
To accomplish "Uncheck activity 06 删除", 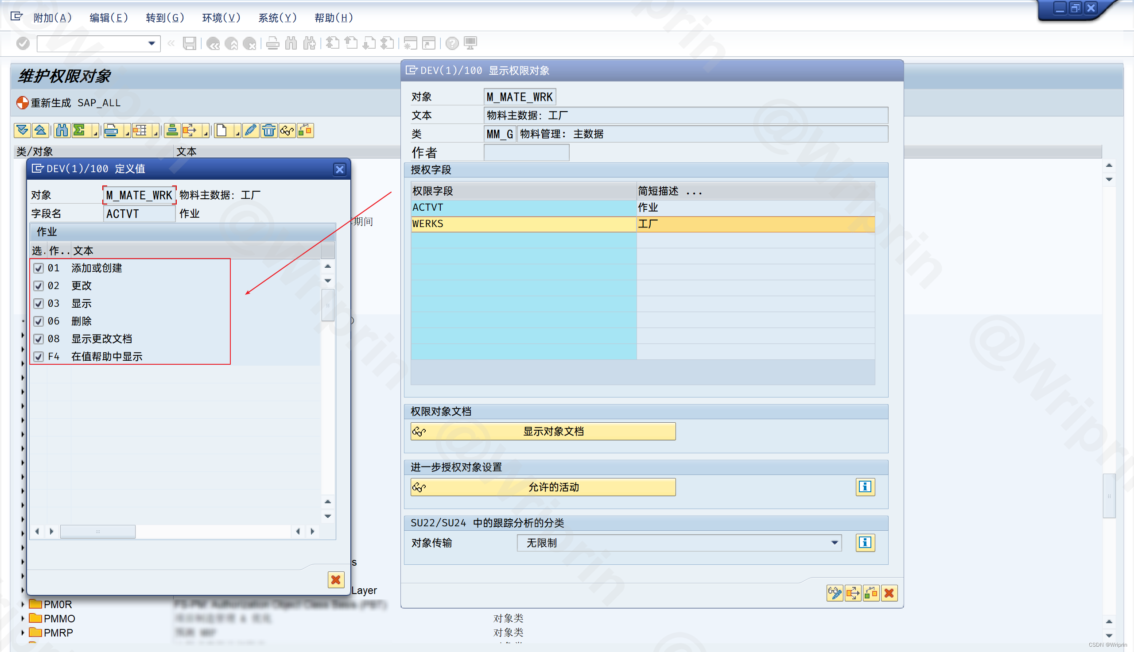I will point(39,320).
